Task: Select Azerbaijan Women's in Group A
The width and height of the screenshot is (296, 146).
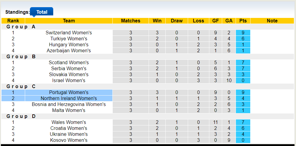Action: [69, 51]
